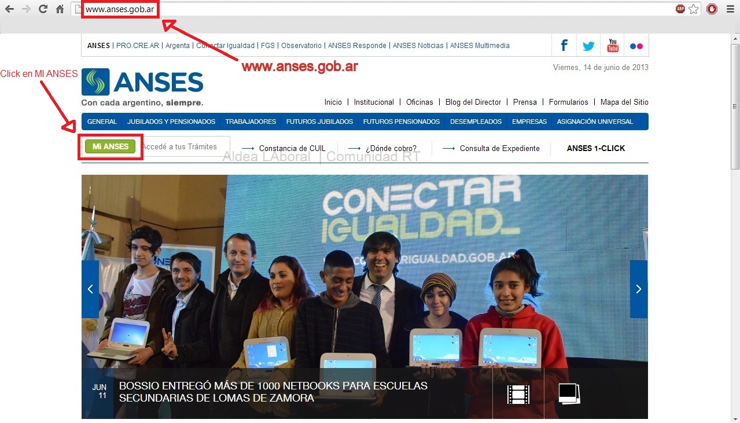
Task: Show the previous carousel slide
Action: point(90,289)
